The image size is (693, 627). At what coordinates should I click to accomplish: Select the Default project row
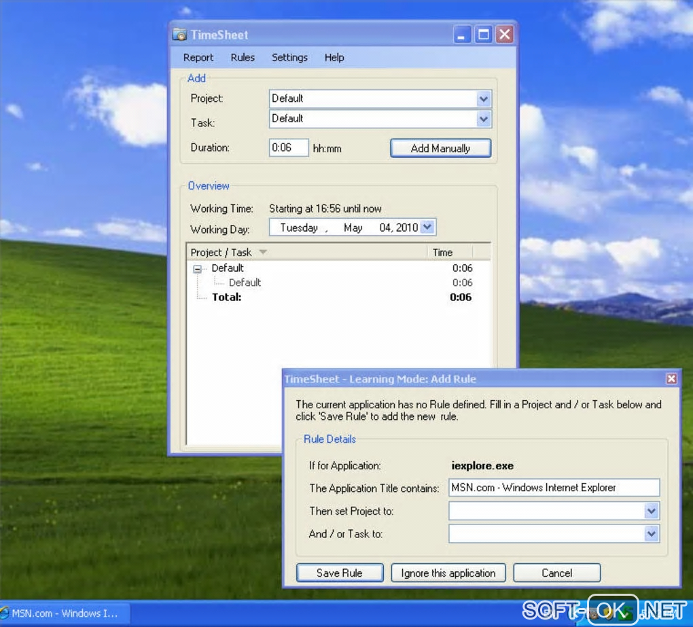(x=227, y=268)
